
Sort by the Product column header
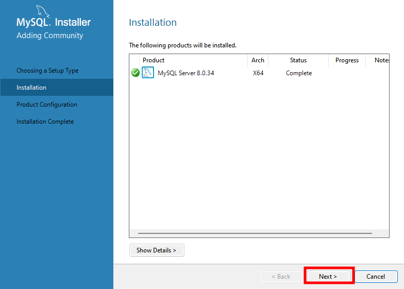(193, 60)
